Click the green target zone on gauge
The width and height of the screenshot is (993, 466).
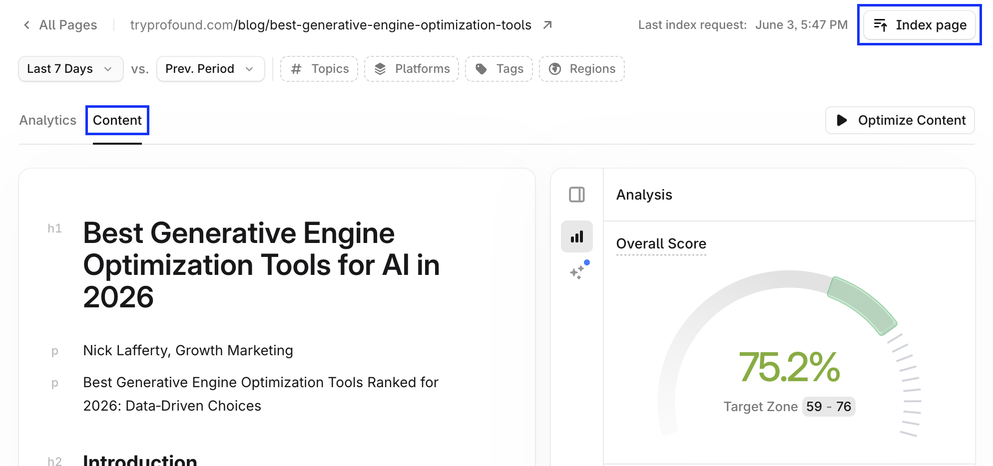pos(862,305)
